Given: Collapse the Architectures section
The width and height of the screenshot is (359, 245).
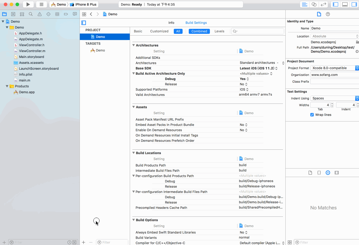Looking at the screenshot, I should (134, 45).
